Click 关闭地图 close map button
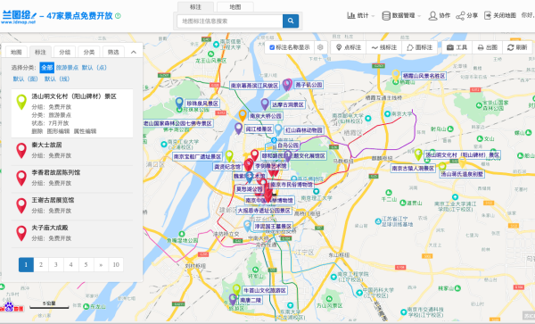 click(500, 15)
